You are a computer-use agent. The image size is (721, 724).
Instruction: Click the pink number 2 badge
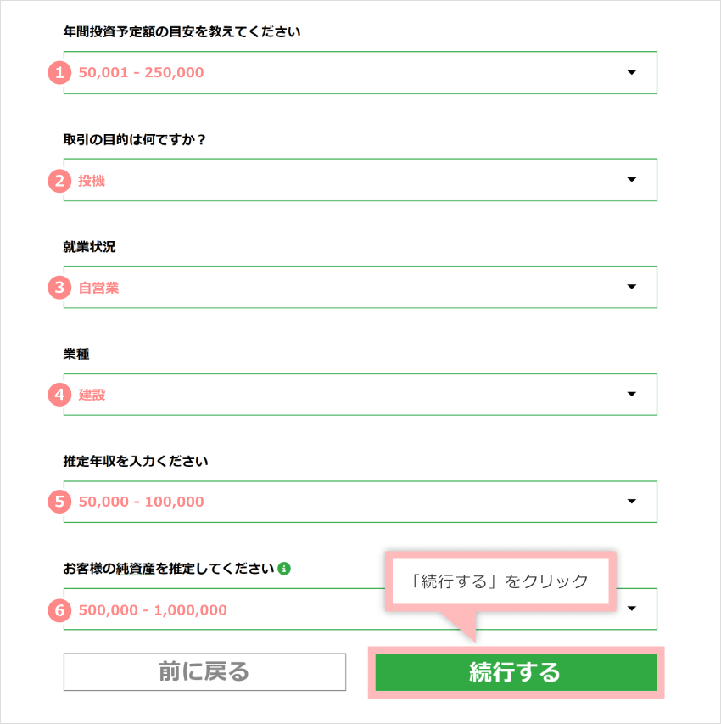(x=59, y=180)
